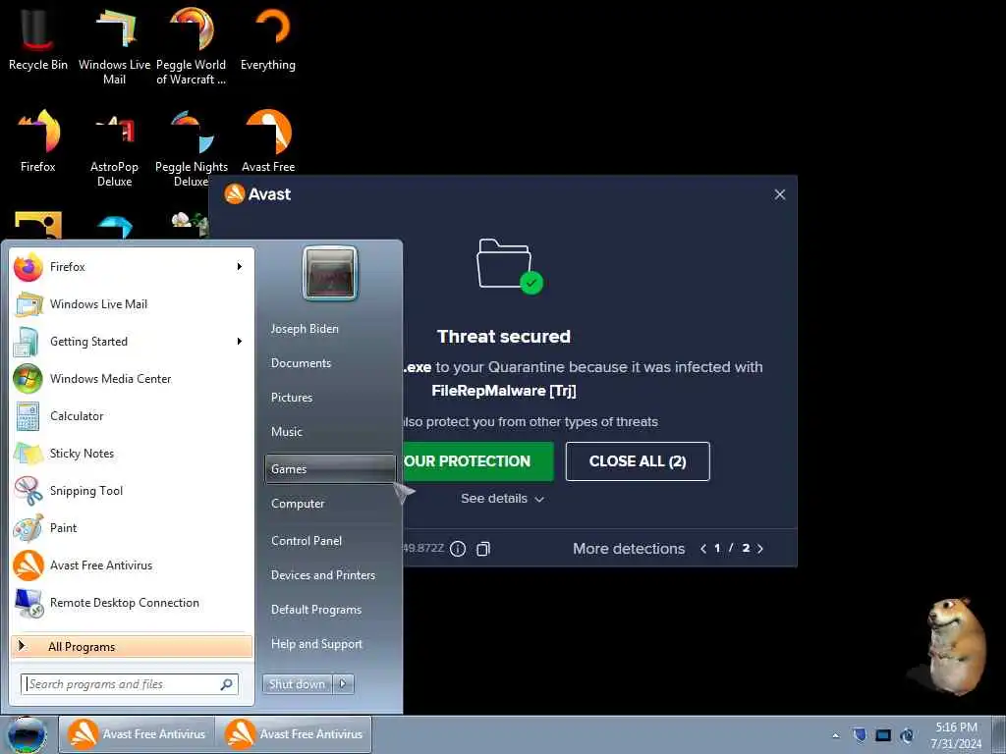Launch Windows Media Center
1006x754 pixels.
tap(133, 379)
